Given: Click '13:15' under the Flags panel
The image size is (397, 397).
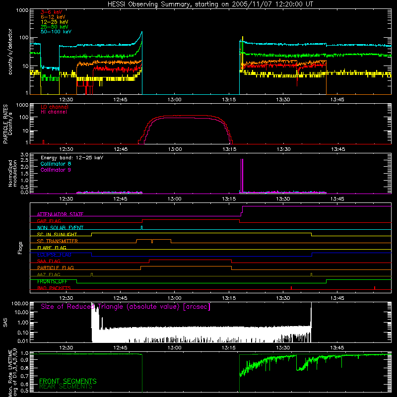Looking at the screenshot, I should (229, 298).
